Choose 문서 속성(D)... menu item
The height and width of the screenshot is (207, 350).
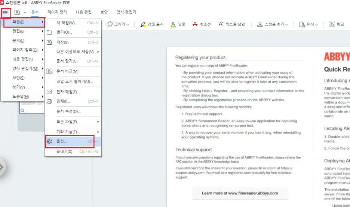[73, 112]
